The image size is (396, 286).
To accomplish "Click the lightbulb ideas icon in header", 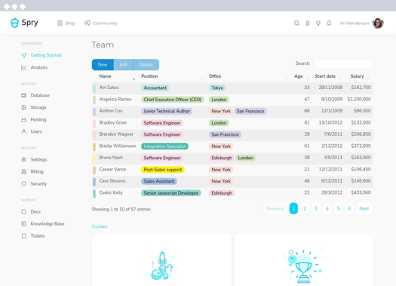I will coord(318,23).
